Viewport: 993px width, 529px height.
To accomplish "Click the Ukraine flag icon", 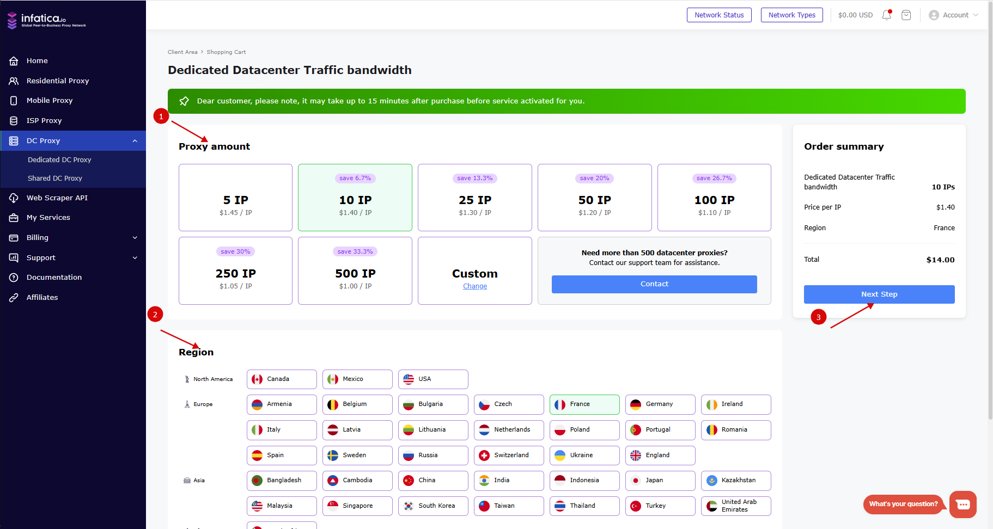I will click(560, 456).
